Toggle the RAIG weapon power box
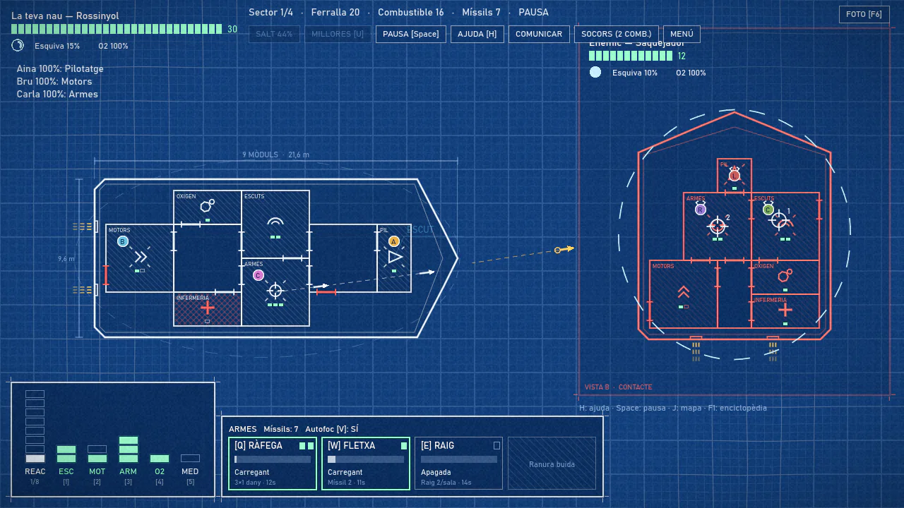Viewport: 904px width, 508px height. 496,446
